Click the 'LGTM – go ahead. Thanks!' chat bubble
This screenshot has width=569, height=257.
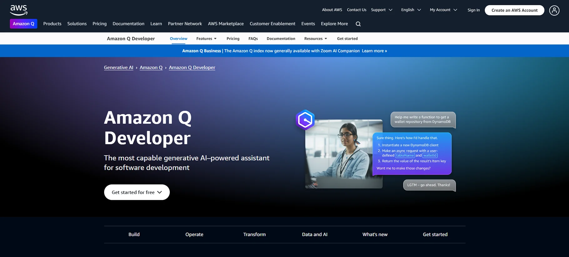pyautogui.click(x=429, y=185)
